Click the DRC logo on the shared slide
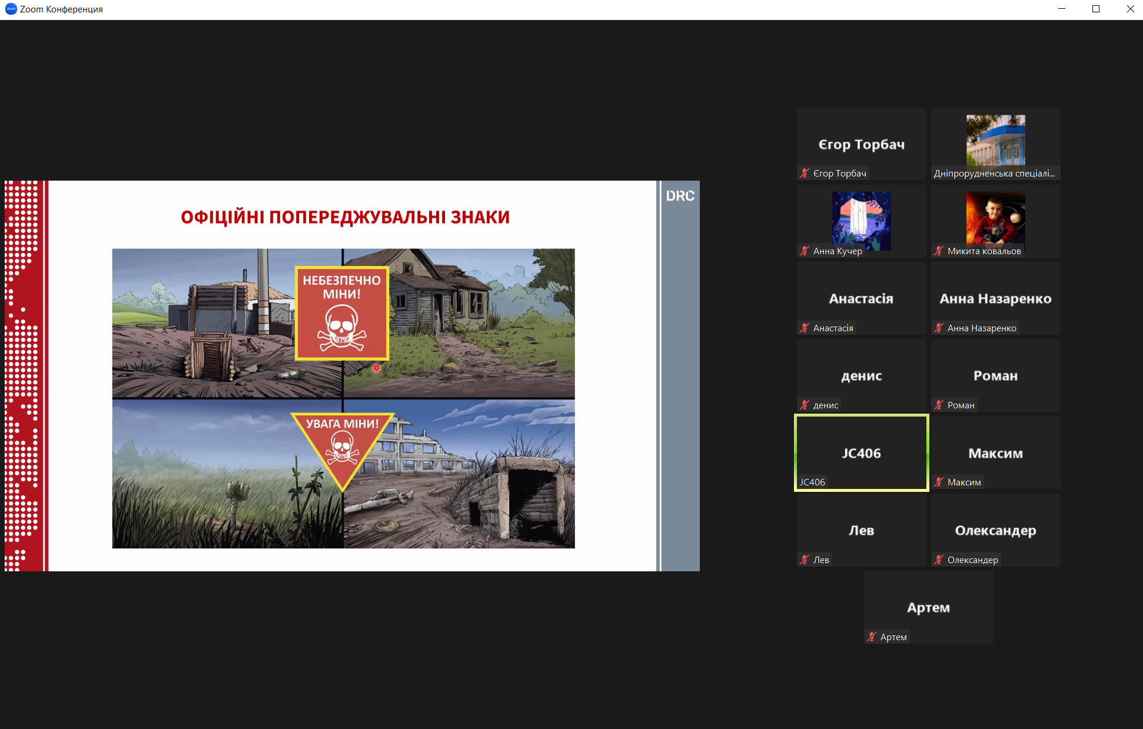The height and width of the screenshot is (729, 1143). pyautogui.click(x=680, y=196)
